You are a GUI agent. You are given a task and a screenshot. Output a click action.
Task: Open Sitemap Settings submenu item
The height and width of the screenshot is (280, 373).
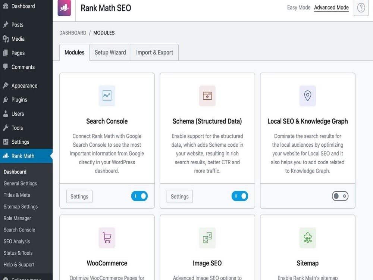click(21, 207)
